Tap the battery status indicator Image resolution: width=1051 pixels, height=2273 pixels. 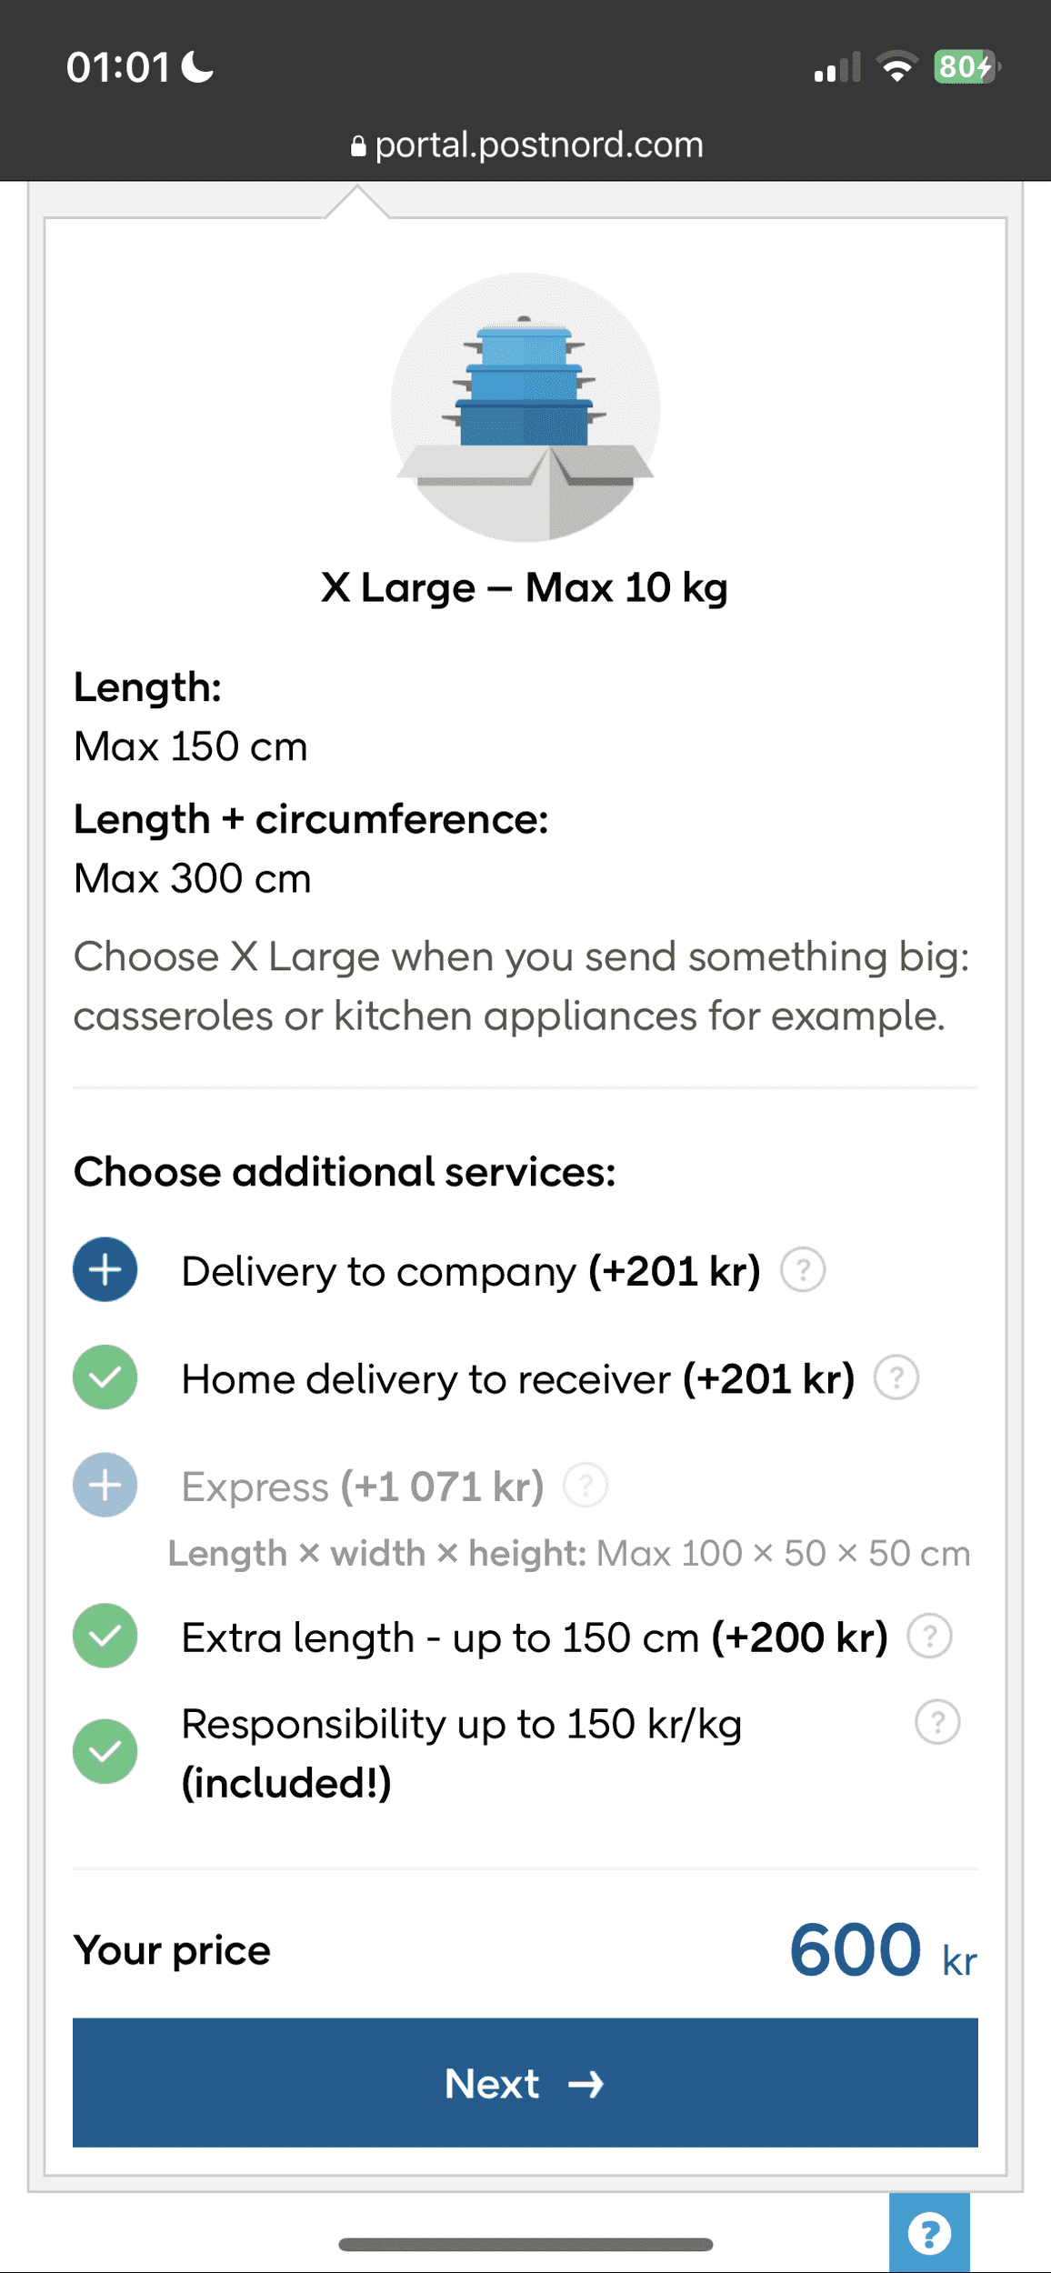[966, 67]
